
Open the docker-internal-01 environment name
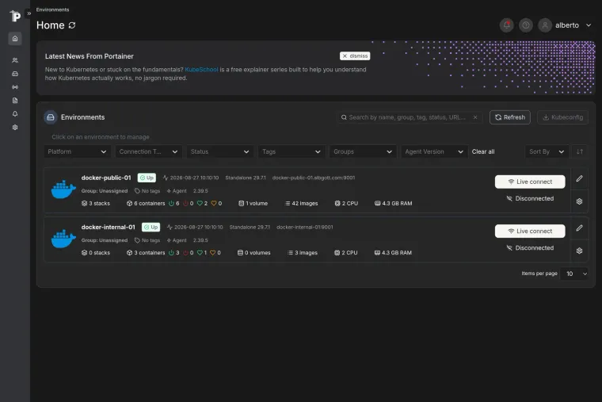(109, 228)
